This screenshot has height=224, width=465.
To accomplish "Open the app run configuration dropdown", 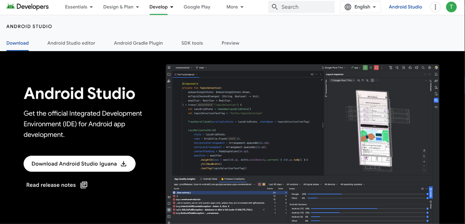I will (356, 68).
